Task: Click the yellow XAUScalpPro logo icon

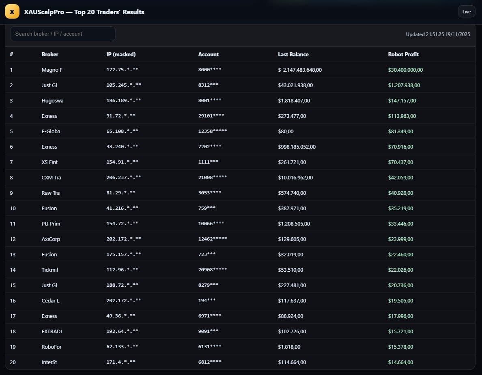Action: pyautogui.click(x=12, y=12)
